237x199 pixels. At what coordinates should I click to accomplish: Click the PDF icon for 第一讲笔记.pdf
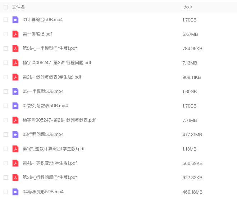pos(15,34)
